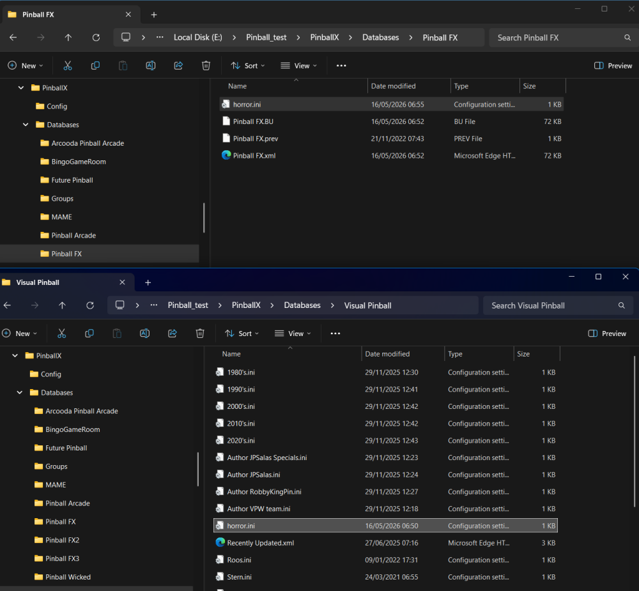This screenshot has height=591, width=639.
Task: Refresh the Pinball FX window
Action: tap(96, 38)
